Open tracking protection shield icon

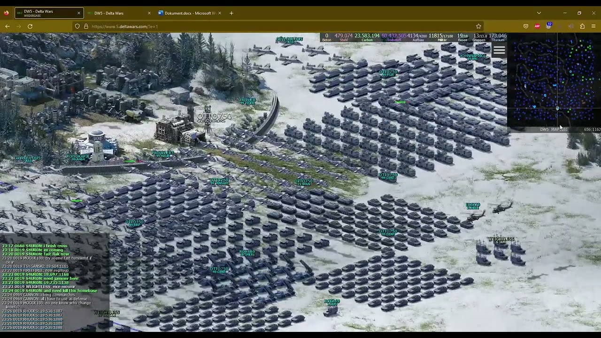77,26
